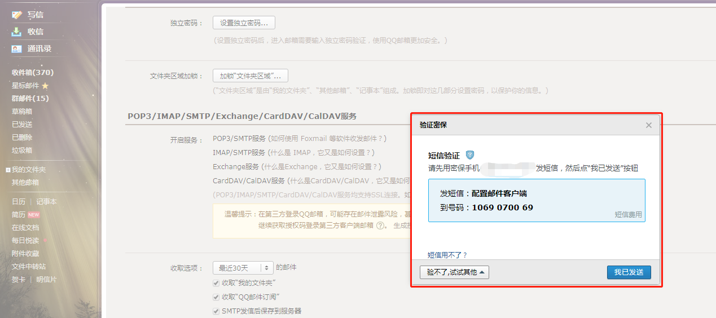Toggle SMTP发信后保存到服务器 checkbox
The height and width of the screenshot is (318, 716).
click(x=216, y=311)
